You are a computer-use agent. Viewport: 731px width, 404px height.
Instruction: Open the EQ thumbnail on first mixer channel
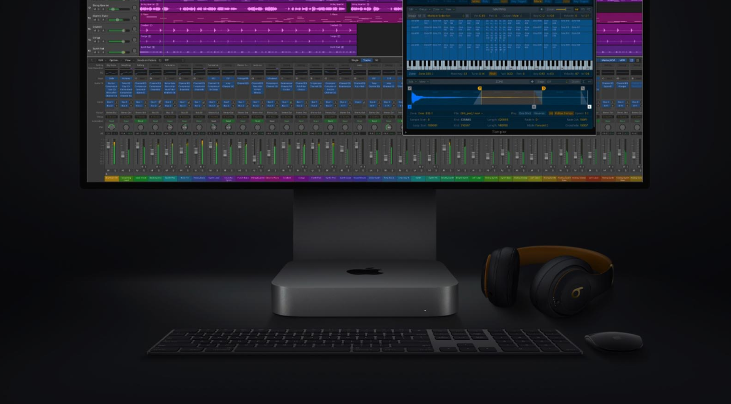pos(111,72)
